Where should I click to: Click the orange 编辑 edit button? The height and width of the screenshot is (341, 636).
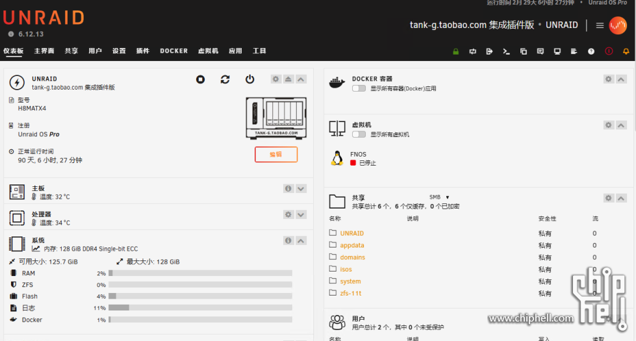pyautogui.click(x=276, y=155)
